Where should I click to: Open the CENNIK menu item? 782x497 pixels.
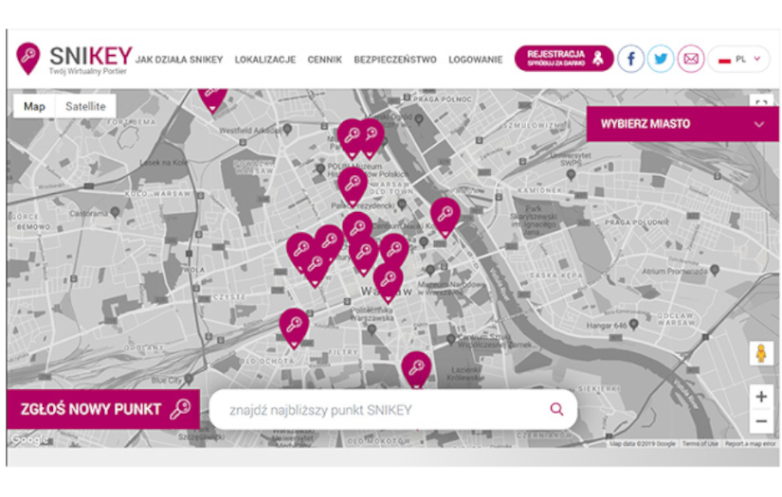[x=325, y=60]
